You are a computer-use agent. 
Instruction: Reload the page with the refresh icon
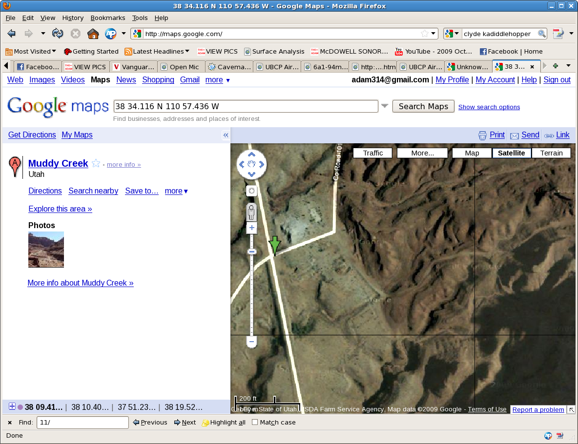58,34
